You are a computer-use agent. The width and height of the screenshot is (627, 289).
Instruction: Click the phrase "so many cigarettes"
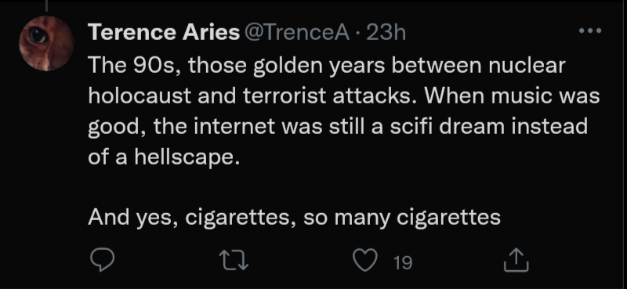[402, 219]
